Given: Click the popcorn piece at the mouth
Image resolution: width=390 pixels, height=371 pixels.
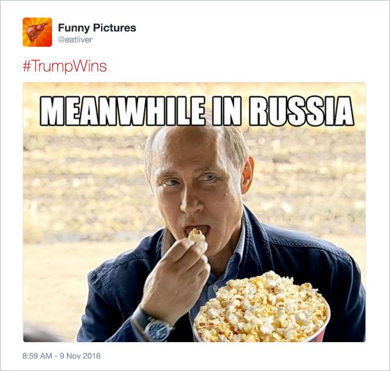Looking at the screenshot, I should pos(197,236).
